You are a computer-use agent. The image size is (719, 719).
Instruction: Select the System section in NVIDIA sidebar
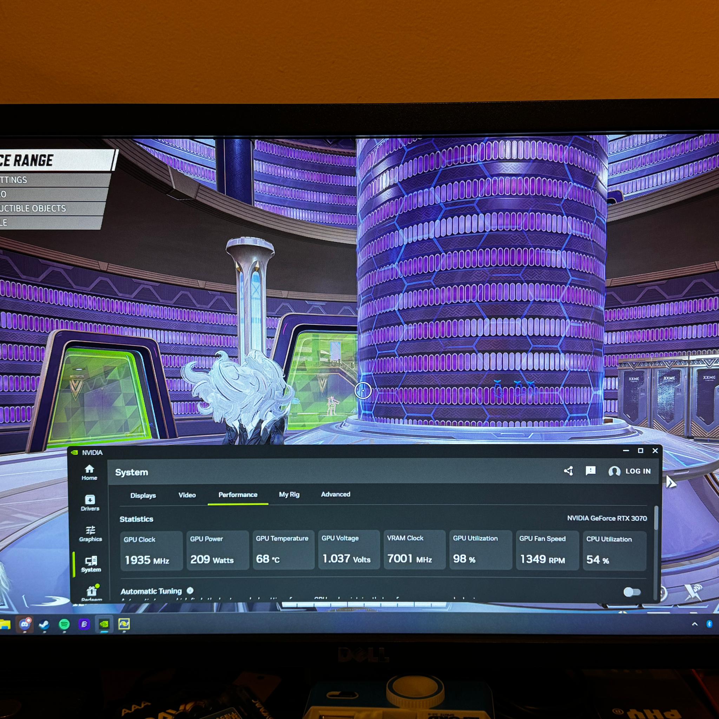point(91,564)
